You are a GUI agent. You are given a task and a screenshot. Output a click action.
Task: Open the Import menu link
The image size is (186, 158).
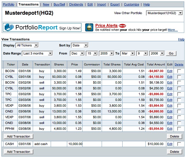101,4
